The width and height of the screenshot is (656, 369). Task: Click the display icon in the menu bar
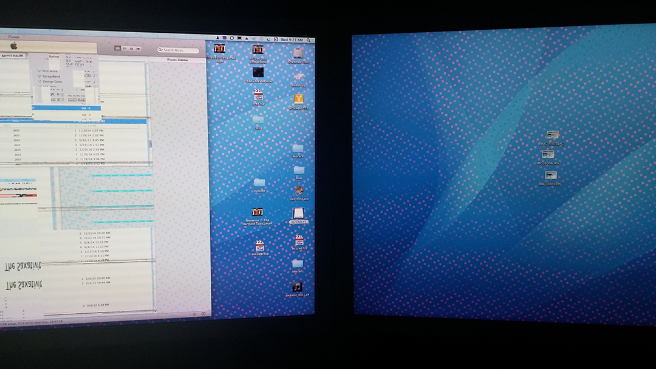(239, 38)
